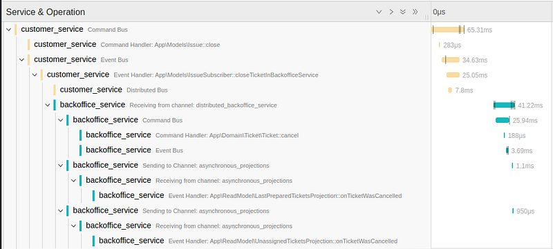Click the teal 41.22ms backoffice span bar
The width and height of the screenshot is (553, 249).
point(505,105)
